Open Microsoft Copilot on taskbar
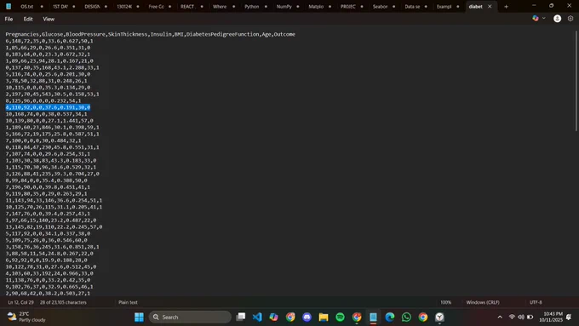 pos(273,317)
